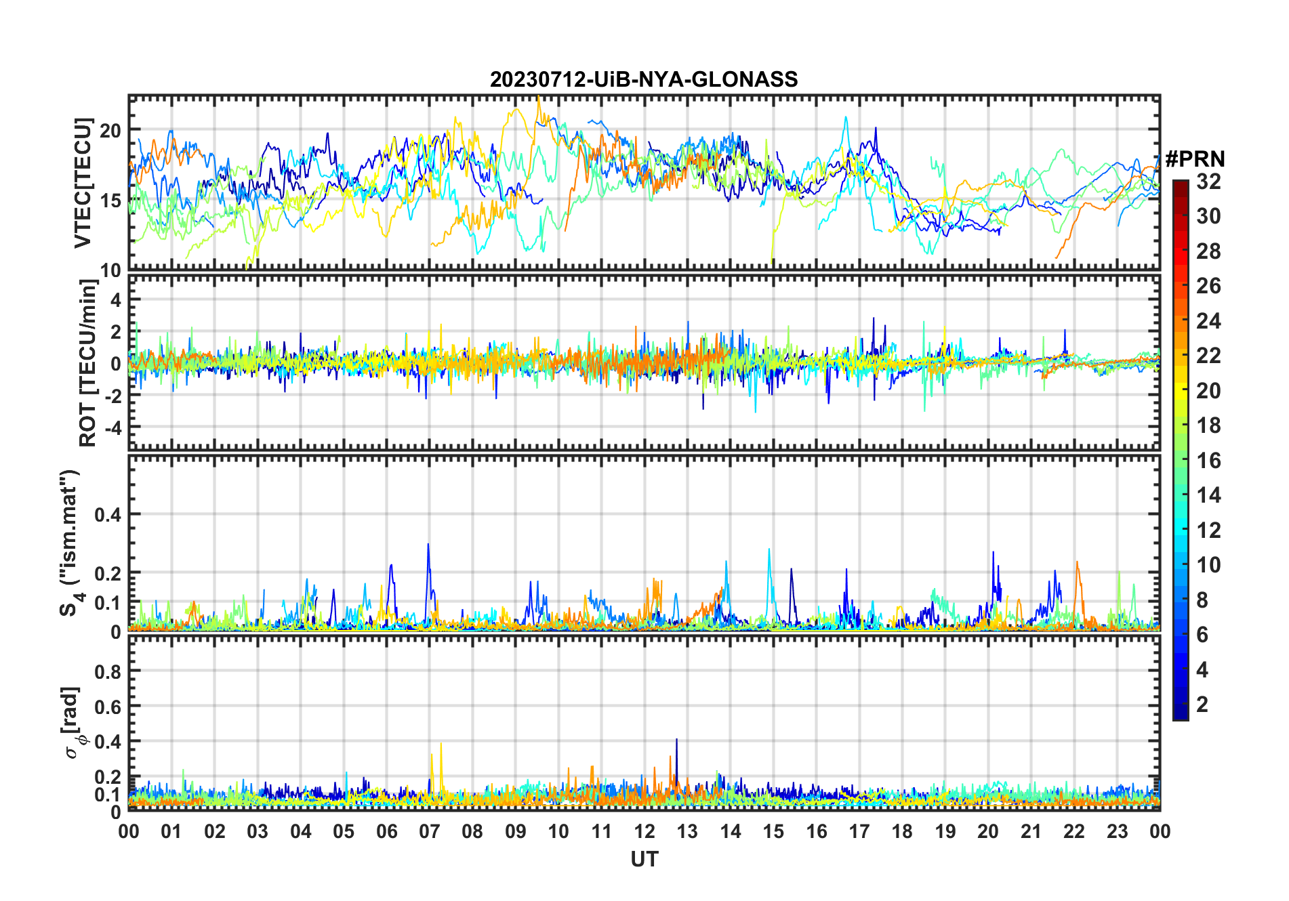This screenshot has height=901, width=1289.
Task: Select colorbar tick label 32
Action: (1208, 182)
